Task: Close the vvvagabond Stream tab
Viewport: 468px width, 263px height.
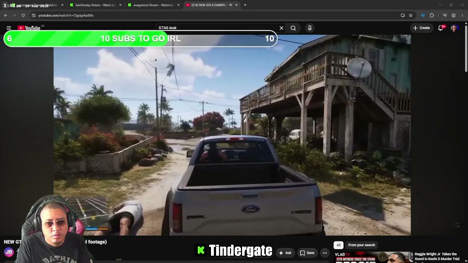Action: pos(178,5)
